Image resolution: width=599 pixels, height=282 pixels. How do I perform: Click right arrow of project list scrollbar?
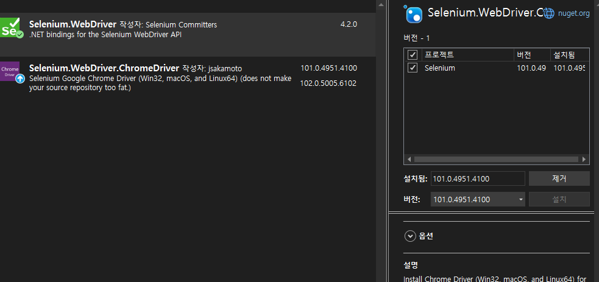(x=584, y=160)
